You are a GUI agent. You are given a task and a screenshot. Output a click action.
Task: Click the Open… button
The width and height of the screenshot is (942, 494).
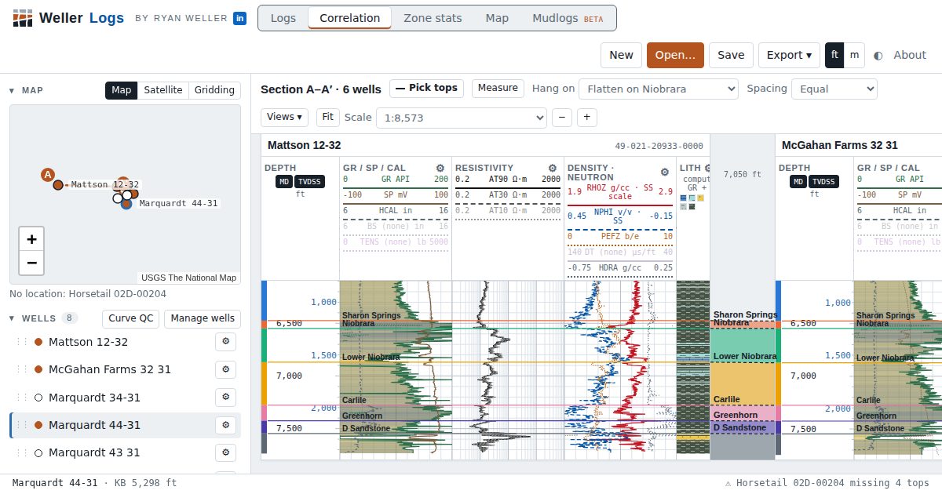[675, 55]
